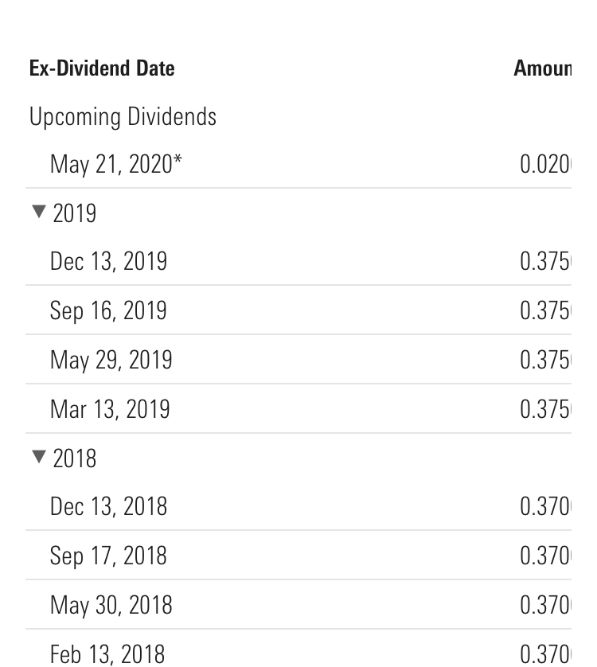
Task: Select the Upcoming Dividends label
Action: (x=123, y=117)
